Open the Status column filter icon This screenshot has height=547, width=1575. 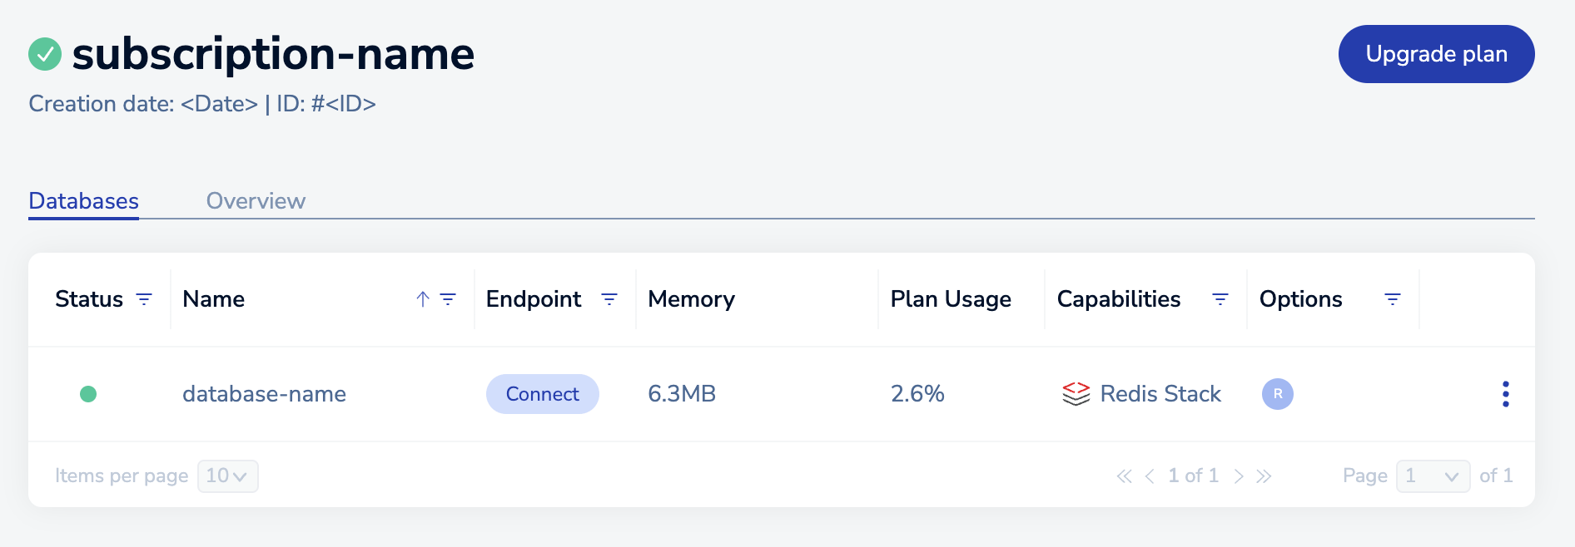[144, 299]
